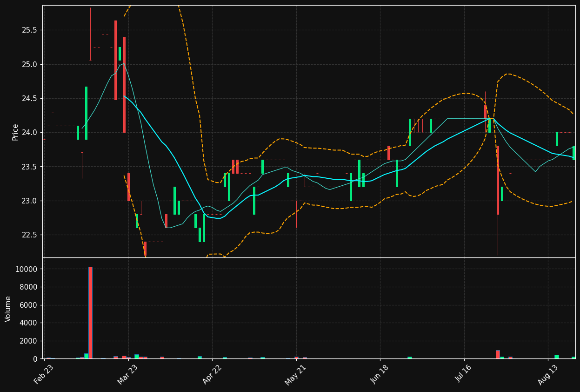Click the 24.5 price axis label
Image resolution: width=580 pixels, height=392 pixels.
[29, 98]
